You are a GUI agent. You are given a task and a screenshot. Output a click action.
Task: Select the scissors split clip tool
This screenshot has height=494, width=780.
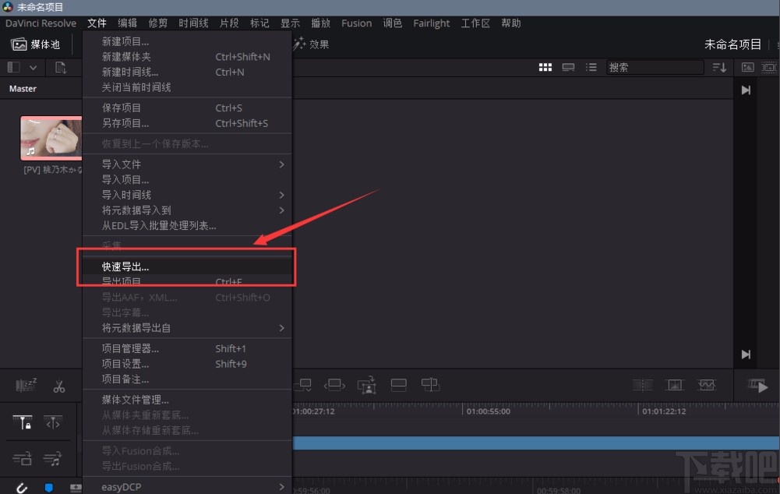point(59,386)
